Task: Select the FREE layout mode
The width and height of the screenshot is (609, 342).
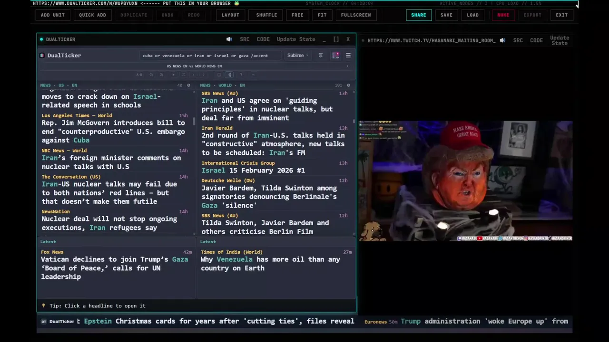Action: point(297,15)
